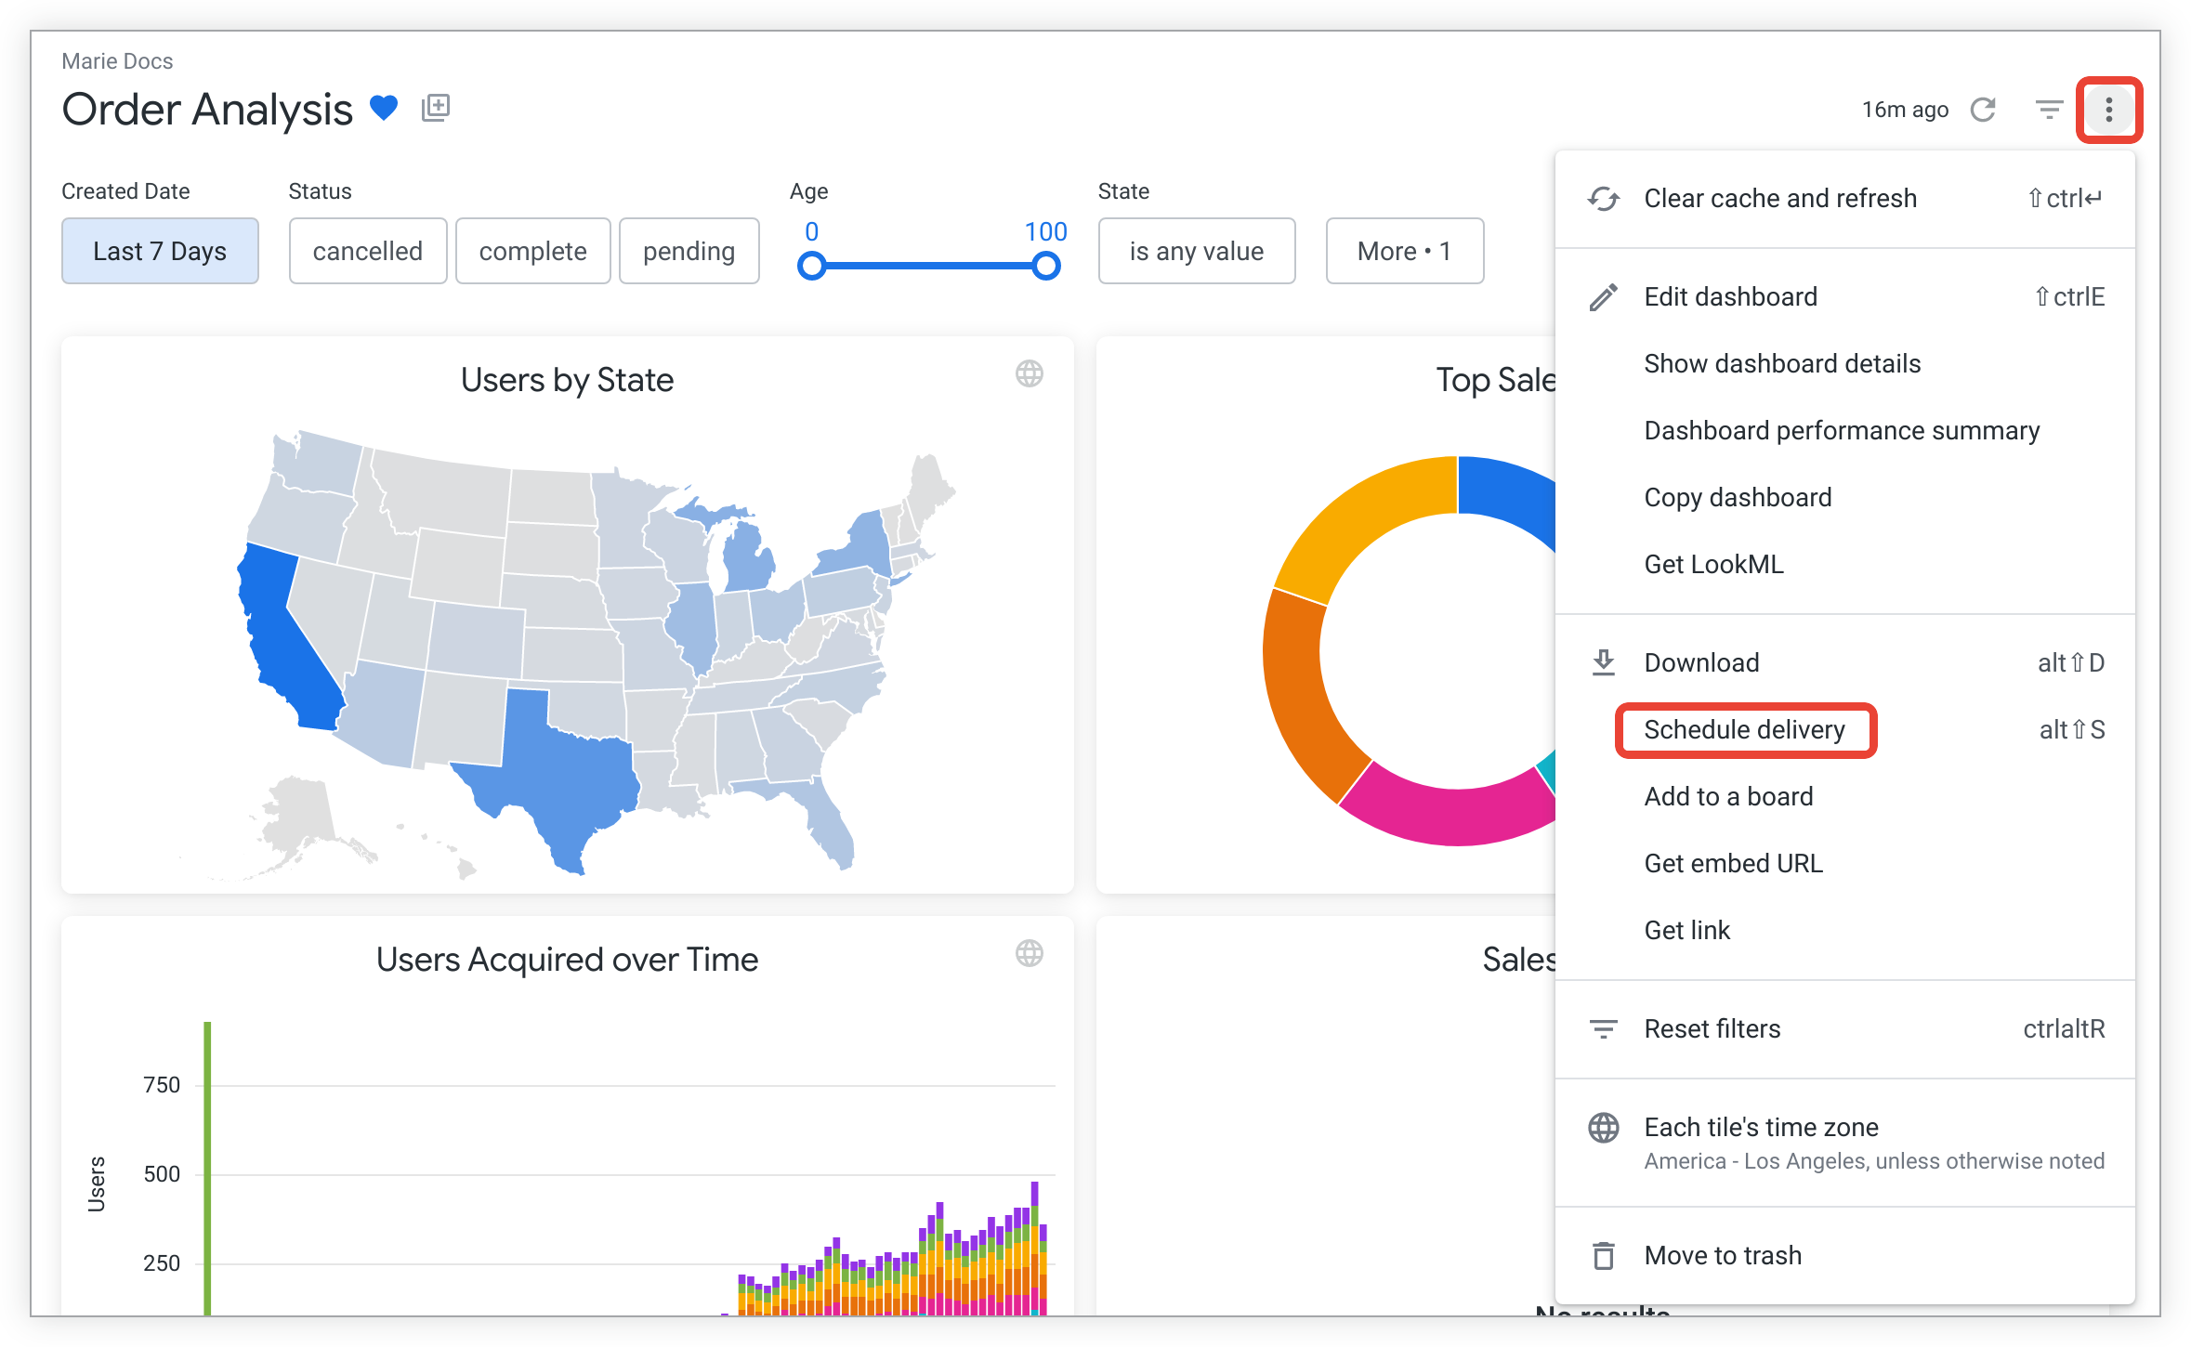Click the add-to-board icon beside the title
The width and height of the screenshot is (2191, 1347).
[435, 109]
